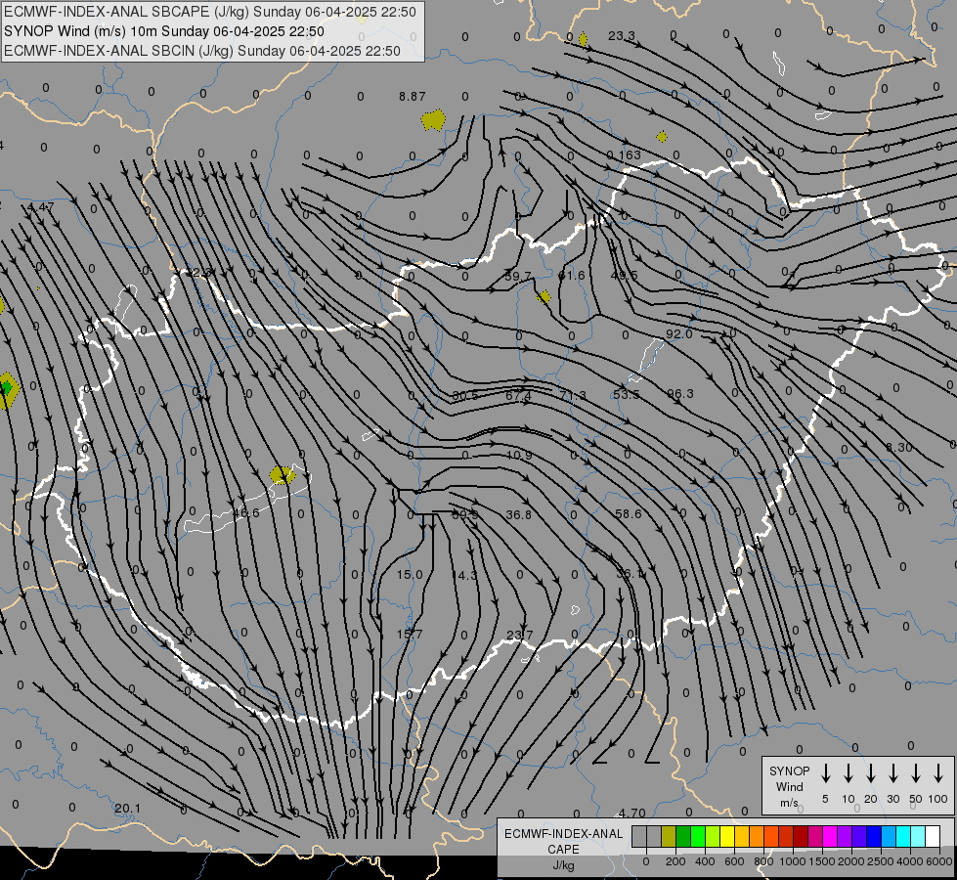
Task: Click the 92.0 value on the map
Action: (x=678, y=334)
